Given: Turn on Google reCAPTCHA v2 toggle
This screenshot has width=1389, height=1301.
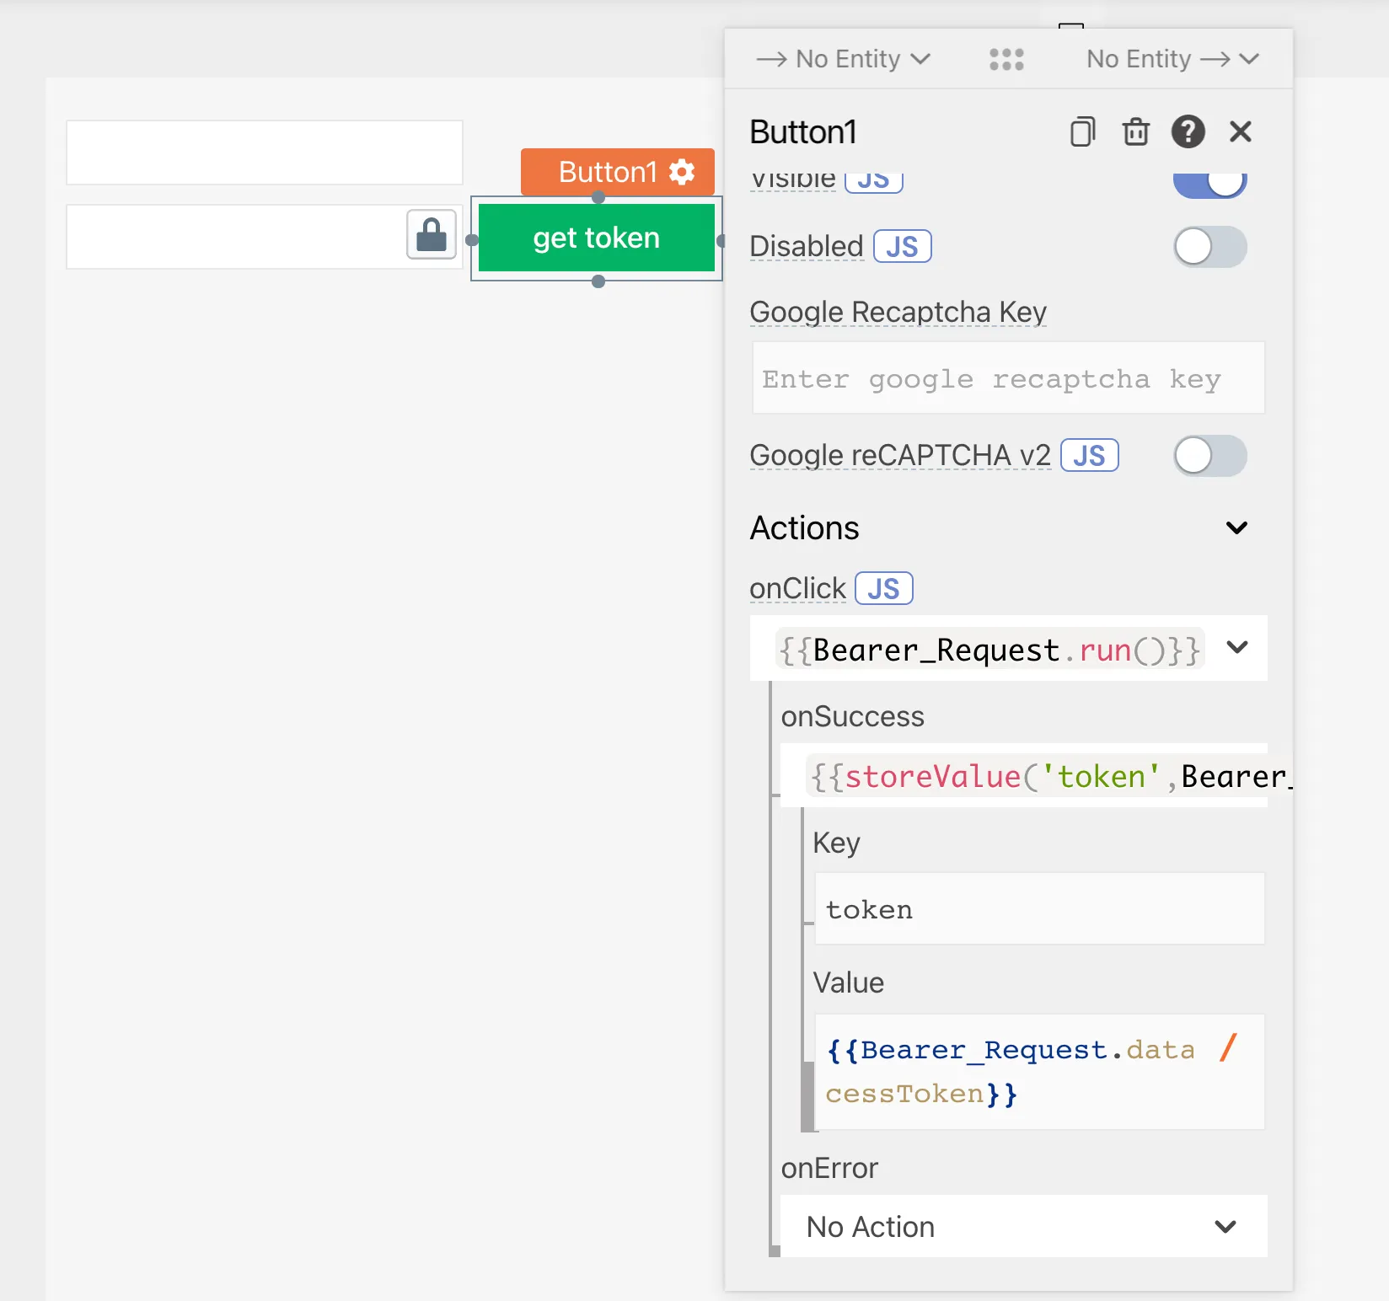Looking at the screenshot, I should (1209, 456).
